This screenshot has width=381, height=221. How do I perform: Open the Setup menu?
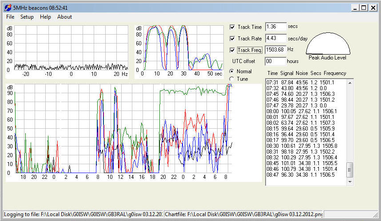27,17
